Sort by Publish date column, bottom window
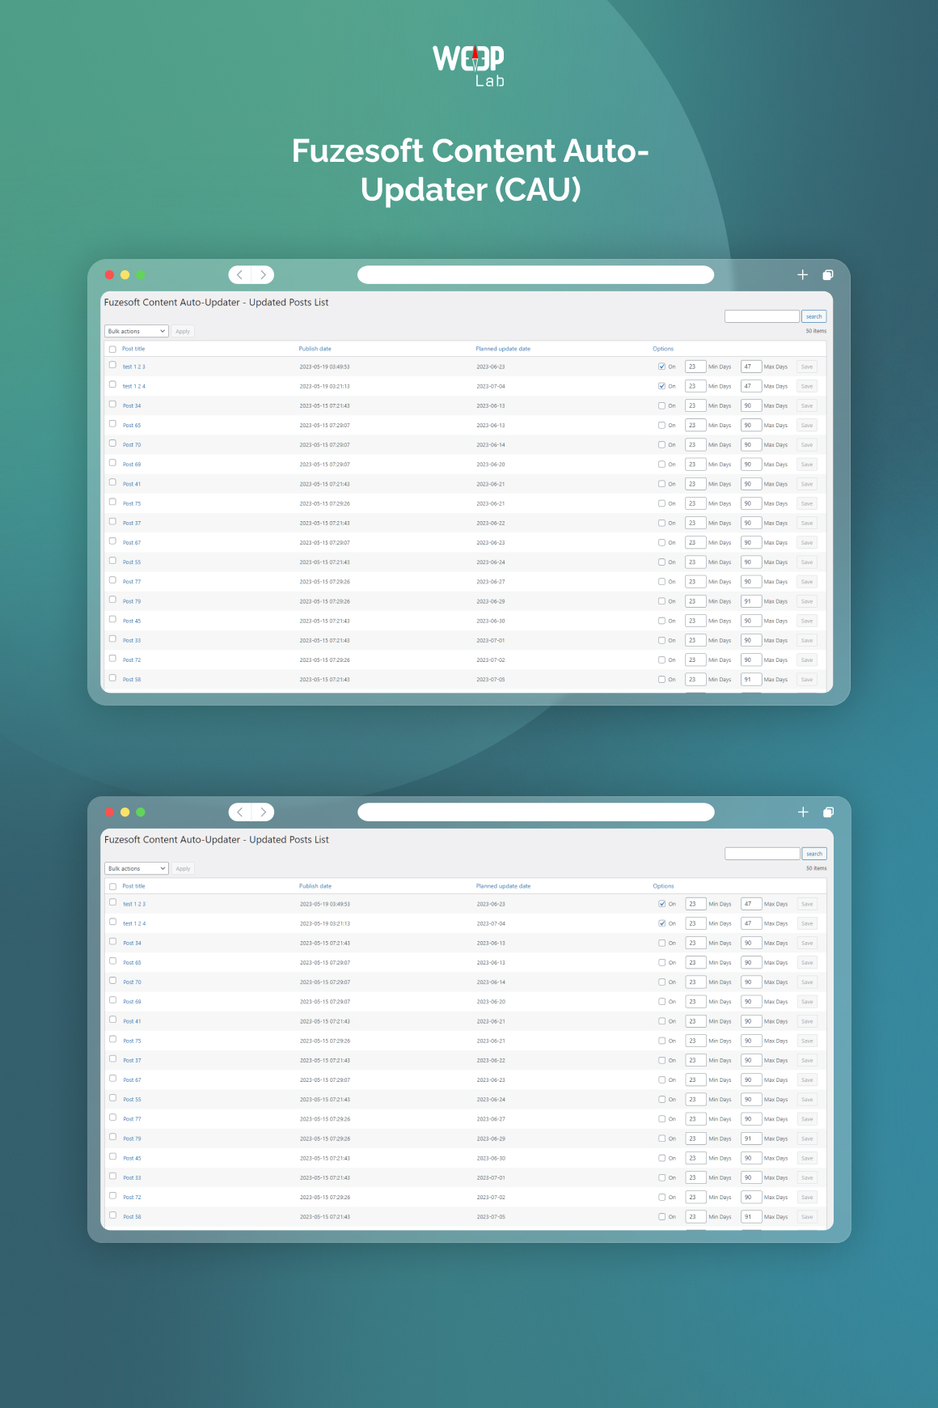This screenshot has height=1408, width=938. point(315,887)
